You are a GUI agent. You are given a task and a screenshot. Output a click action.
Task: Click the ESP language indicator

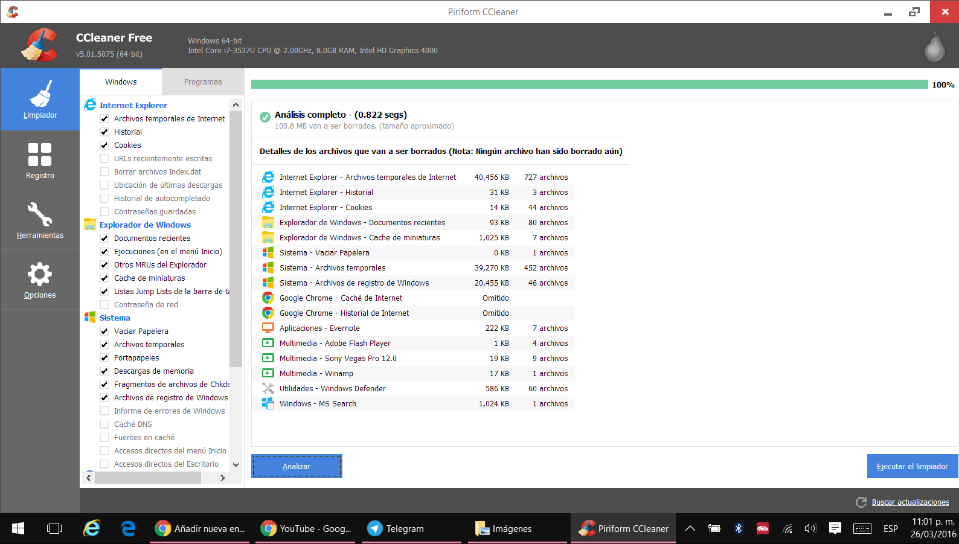tap(891, 529)
